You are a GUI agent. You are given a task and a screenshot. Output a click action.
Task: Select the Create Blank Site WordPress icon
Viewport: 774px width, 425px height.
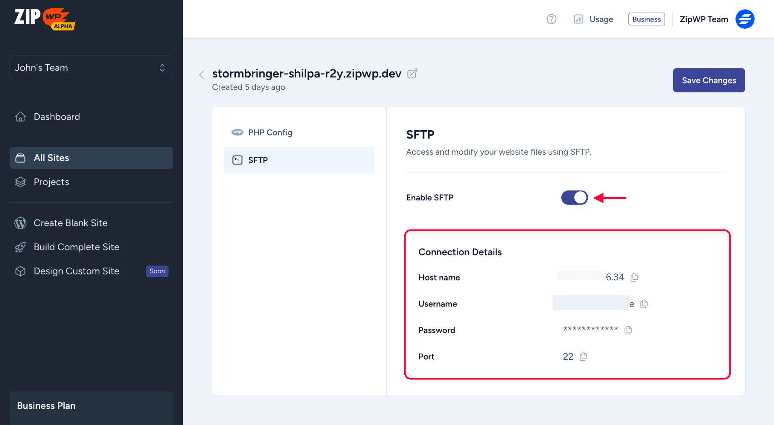20,223
